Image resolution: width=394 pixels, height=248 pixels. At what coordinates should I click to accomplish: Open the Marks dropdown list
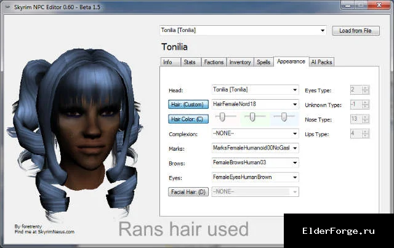tap(295, 148)
